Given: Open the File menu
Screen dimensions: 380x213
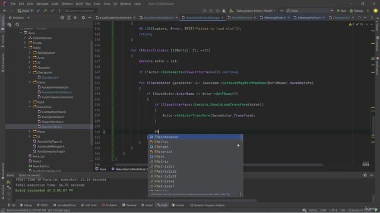Looking at the screenshot, I should pyautogui.click(x=13, y=4).
